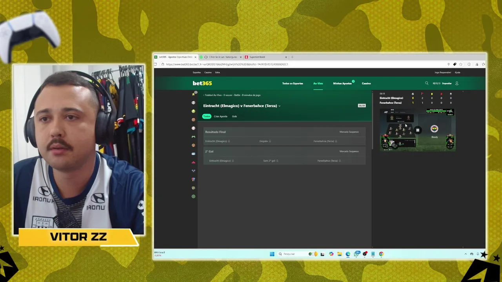This screenshot has width=502, height=282.
Task: Select the baseball icon in sports sidebar
Action: tap(193, 128)
